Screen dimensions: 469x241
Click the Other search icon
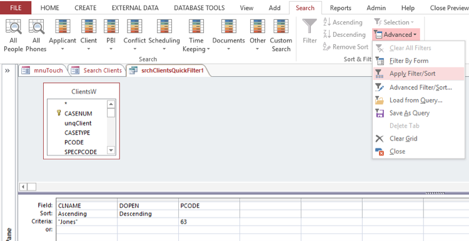point(258,26)
